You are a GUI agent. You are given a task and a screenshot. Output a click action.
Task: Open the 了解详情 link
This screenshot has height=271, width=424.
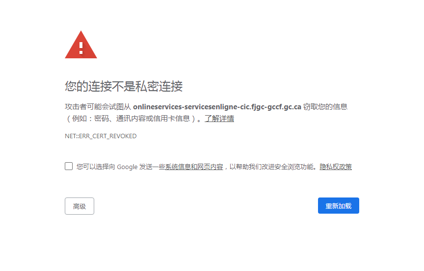point(219,119)
